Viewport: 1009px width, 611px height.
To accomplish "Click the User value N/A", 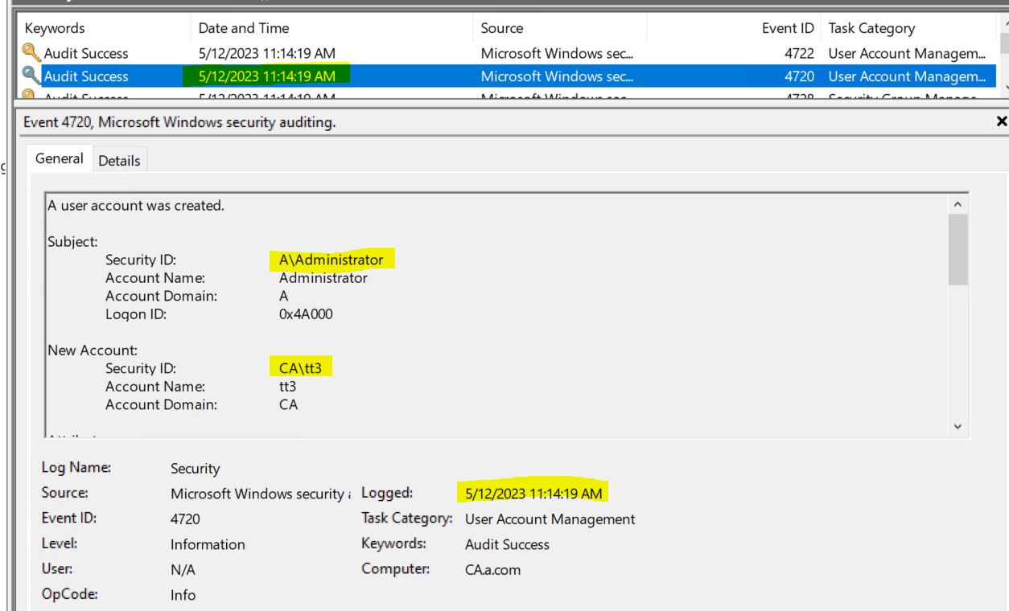I will pyautogui.click(x=183, y=569).
